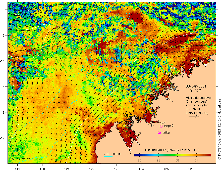This screenshot has width=221, height=171.
Task: Click longitude axis label 123
Action: (x=117, y=169)
